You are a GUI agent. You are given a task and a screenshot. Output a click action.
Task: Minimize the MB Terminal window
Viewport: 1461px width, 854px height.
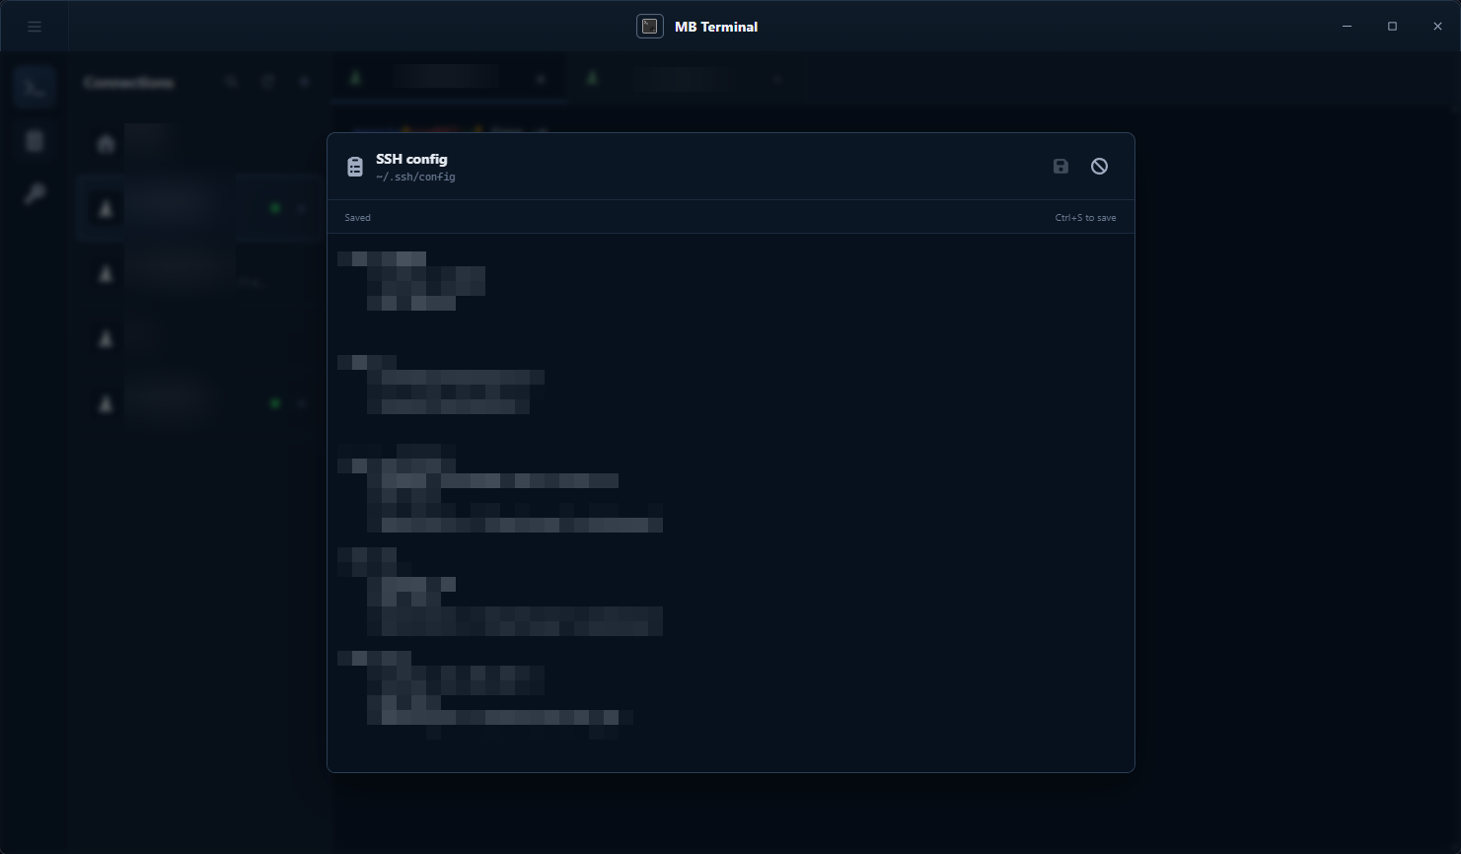pos(1347,27)
